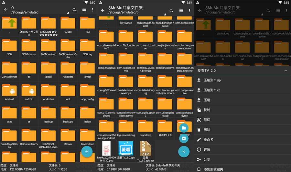Tap new folder floating button
Viewport: 291px width, 172px height.
coord(184,128)
